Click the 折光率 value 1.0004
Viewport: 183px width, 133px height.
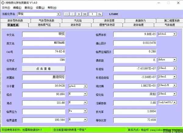(x=135, y=112)
